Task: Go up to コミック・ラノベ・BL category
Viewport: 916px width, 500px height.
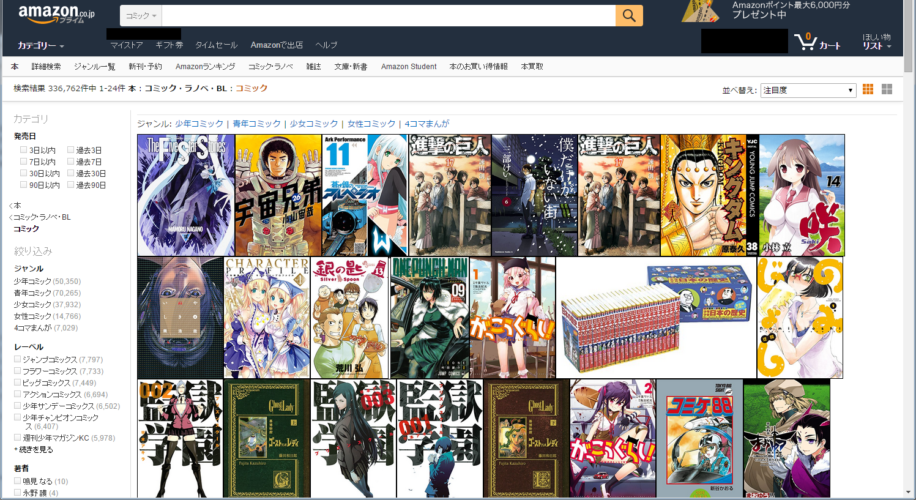Action: pyautogui.click(x=42, y=217)
